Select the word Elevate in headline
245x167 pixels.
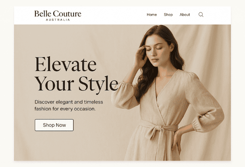pos(65,64)
